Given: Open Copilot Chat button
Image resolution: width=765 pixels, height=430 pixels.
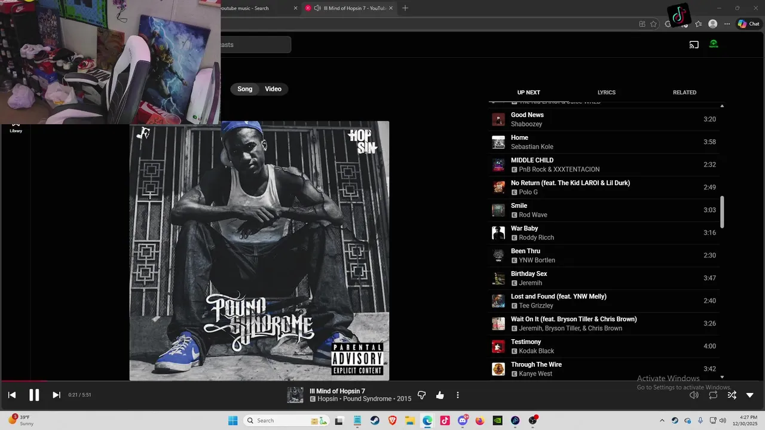Looking at the screenshot, I should 748,24.
